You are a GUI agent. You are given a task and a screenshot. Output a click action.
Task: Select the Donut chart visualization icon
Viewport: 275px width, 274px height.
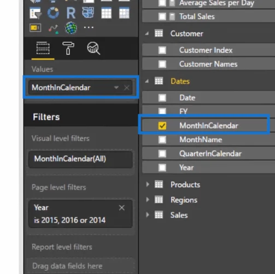point(53,13)
